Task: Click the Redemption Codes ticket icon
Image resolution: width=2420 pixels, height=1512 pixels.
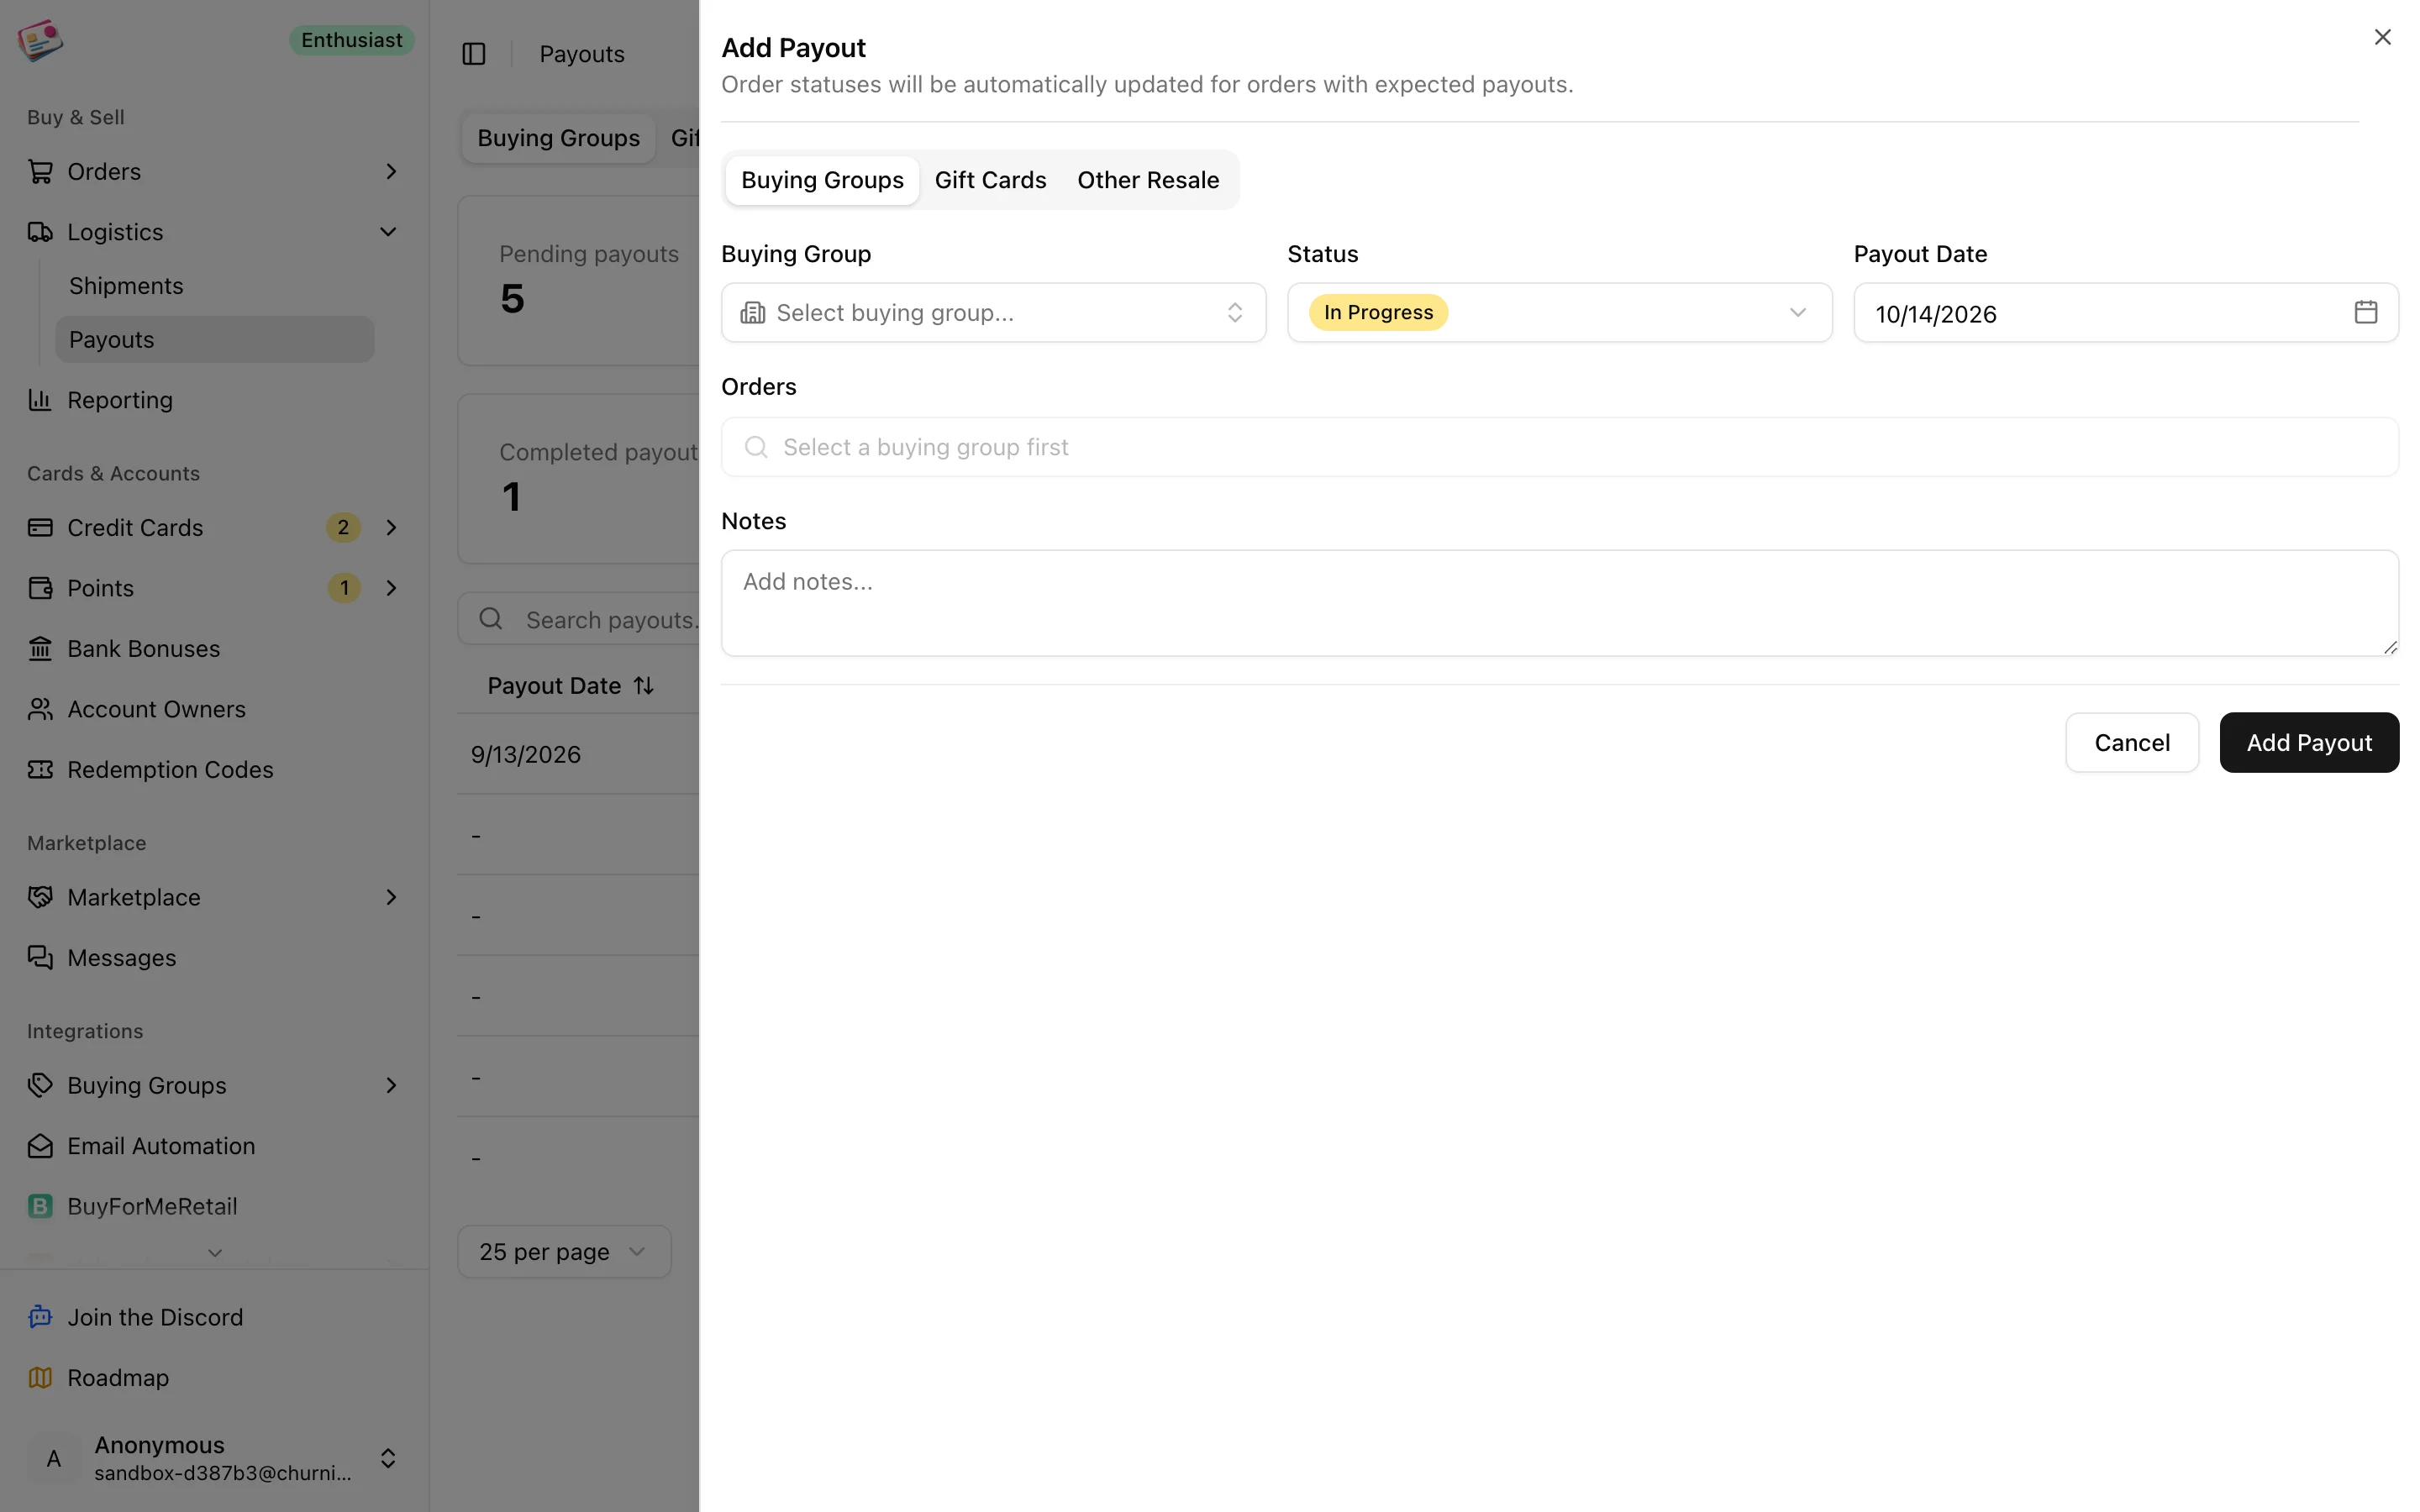Action: pyautogui.click(x=40, y=769)
